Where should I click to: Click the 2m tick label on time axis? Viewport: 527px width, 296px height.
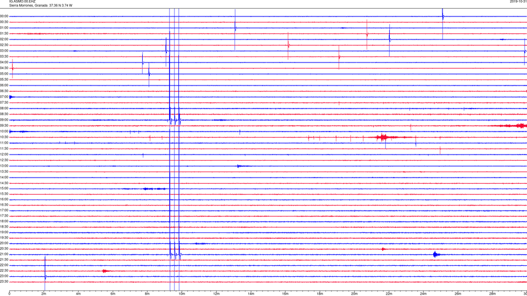click(44, 294)
